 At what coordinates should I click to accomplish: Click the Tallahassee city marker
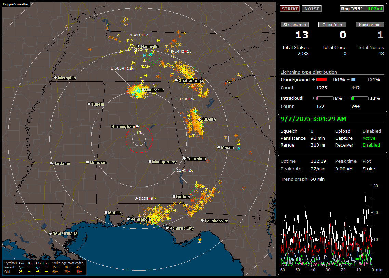[202, 220]
